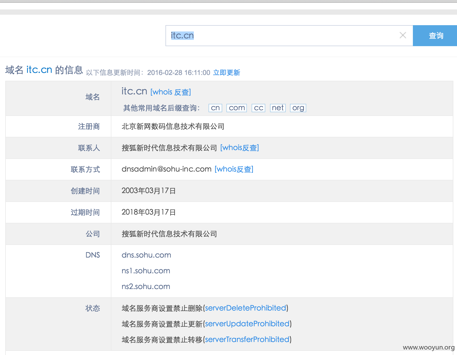The height and width of the screenshot is (355, 457).
Task: Click the company name in the 公司 row
Action: click(x=169, y=234)
